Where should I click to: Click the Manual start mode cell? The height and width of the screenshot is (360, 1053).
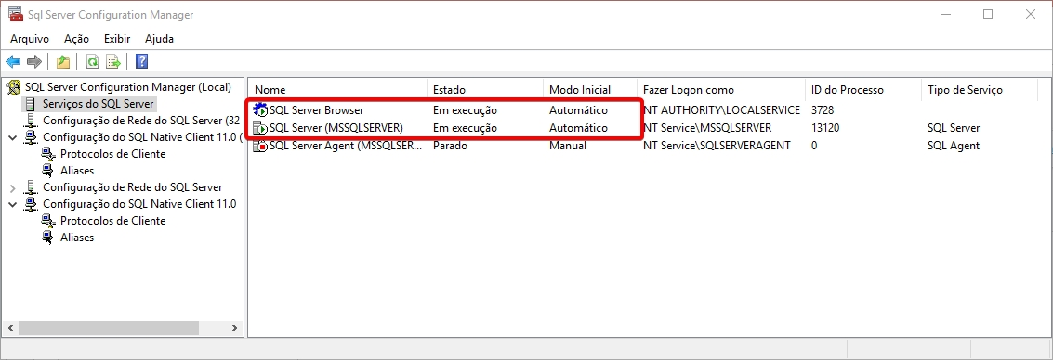pos(568,145)
